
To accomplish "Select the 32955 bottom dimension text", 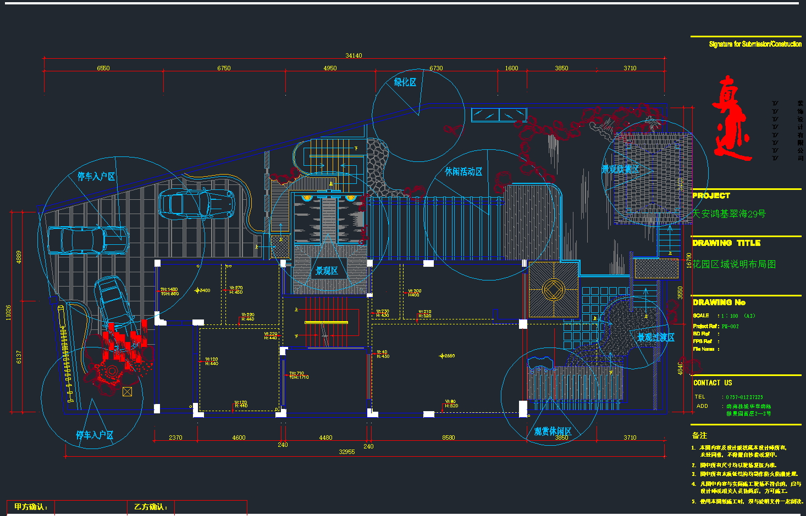I will point(346,452).
